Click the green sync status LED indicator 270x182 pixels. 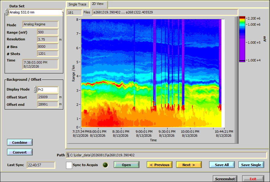105,165
